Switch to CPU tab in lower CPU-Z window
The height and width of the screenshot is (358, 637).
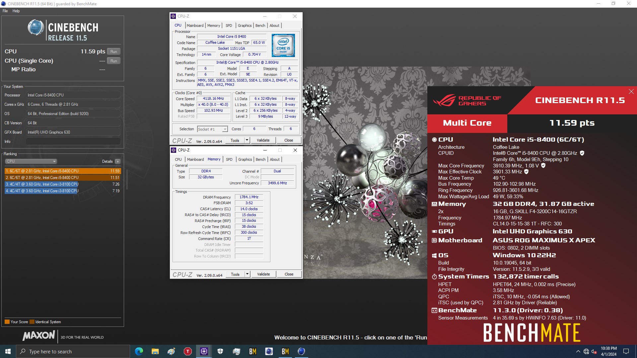click(x=178, y=159)
